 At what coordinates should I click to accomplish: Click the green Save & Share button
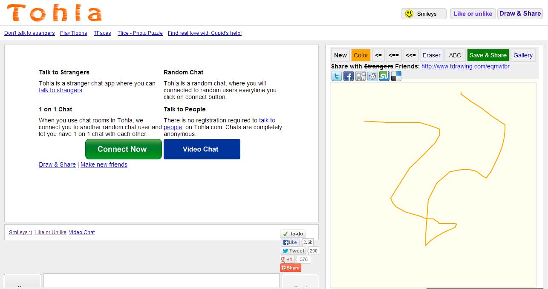click(488, 55)
